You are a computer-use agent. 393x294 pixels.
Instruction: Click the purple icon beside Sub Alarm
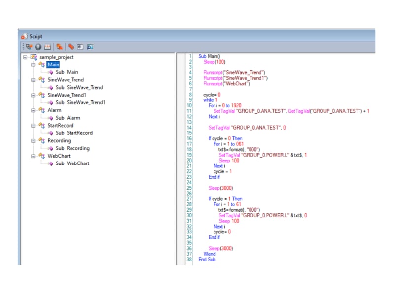pyautogui.click(x=50, y=118)
